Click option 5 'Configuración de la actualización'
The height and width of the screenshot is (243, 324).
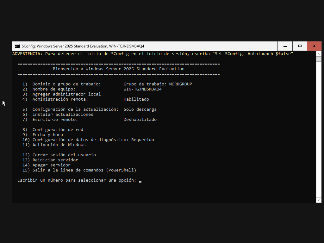tap(71, 109)
